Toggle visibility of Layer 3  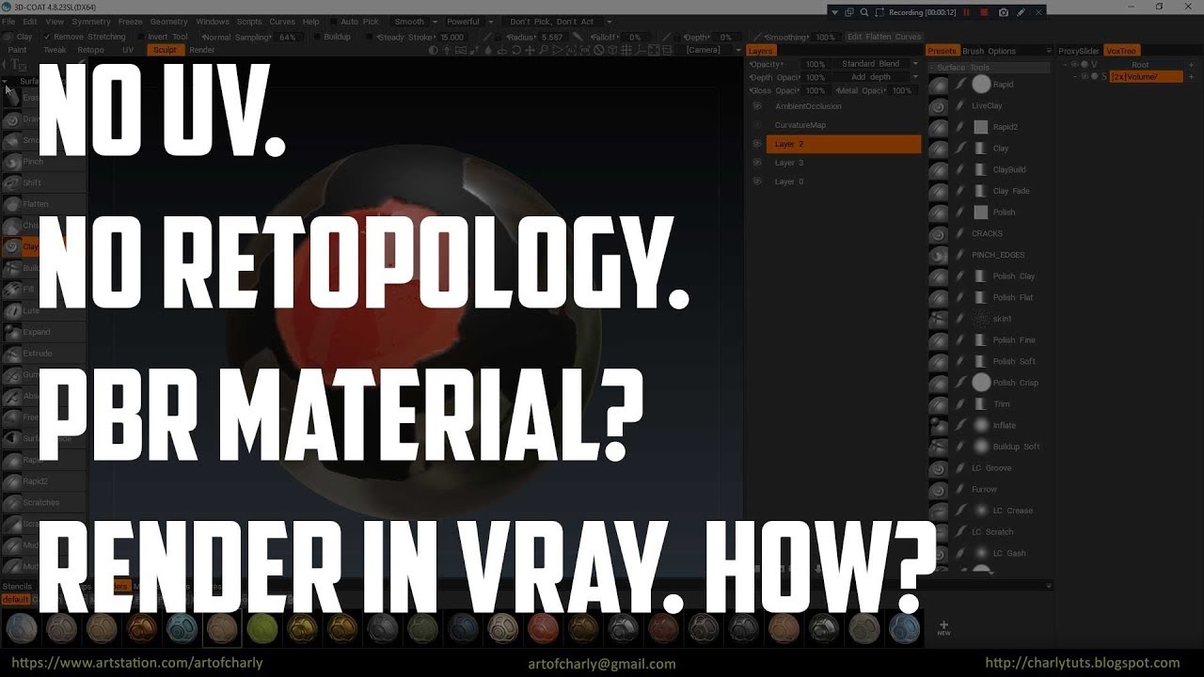pos(756,163)
